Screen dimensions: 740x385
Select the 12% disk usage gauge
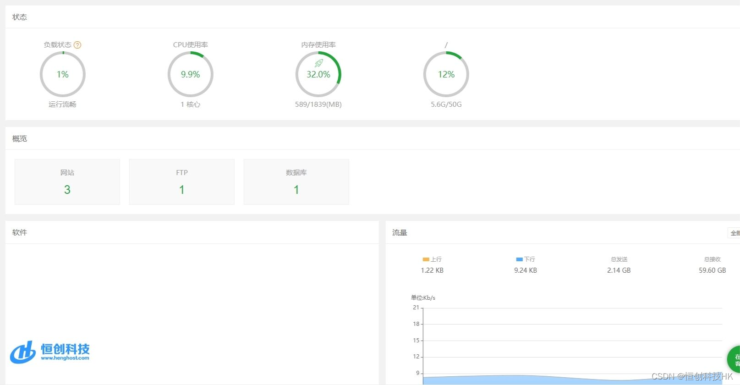(446, 74)
